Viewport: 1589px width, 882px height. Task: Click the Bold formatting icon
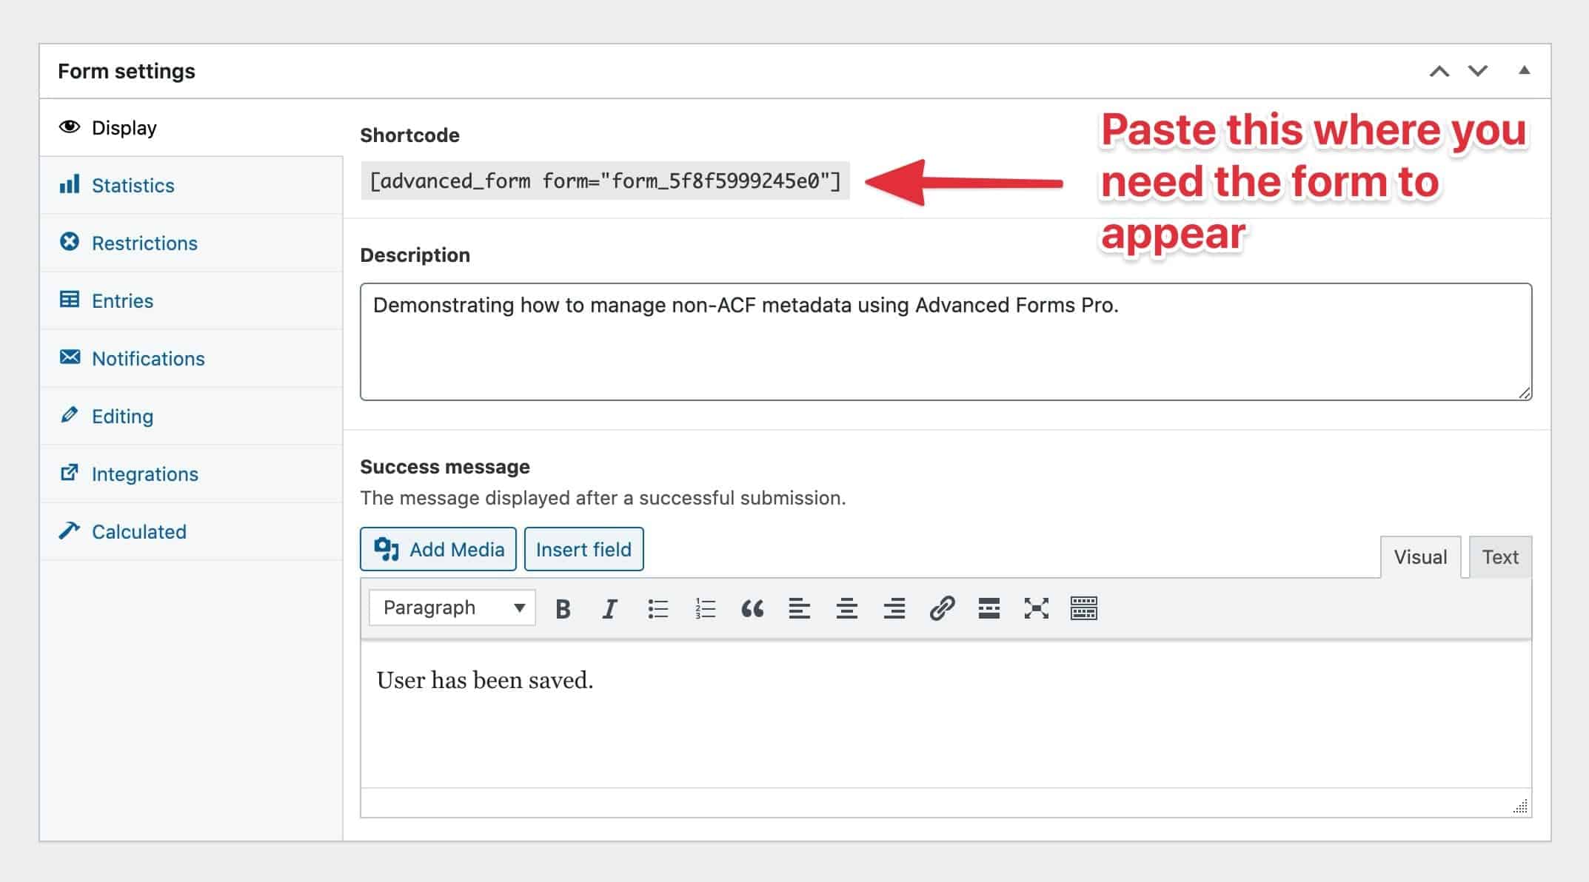coord(563,609)
